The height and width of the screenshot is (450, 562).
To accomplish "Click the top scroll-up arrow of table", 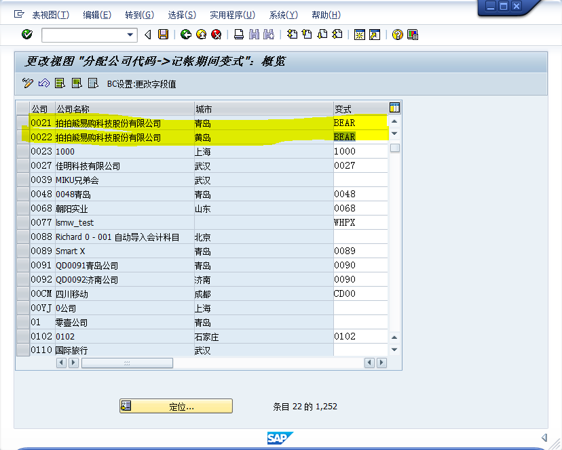I will pos(394,121).
